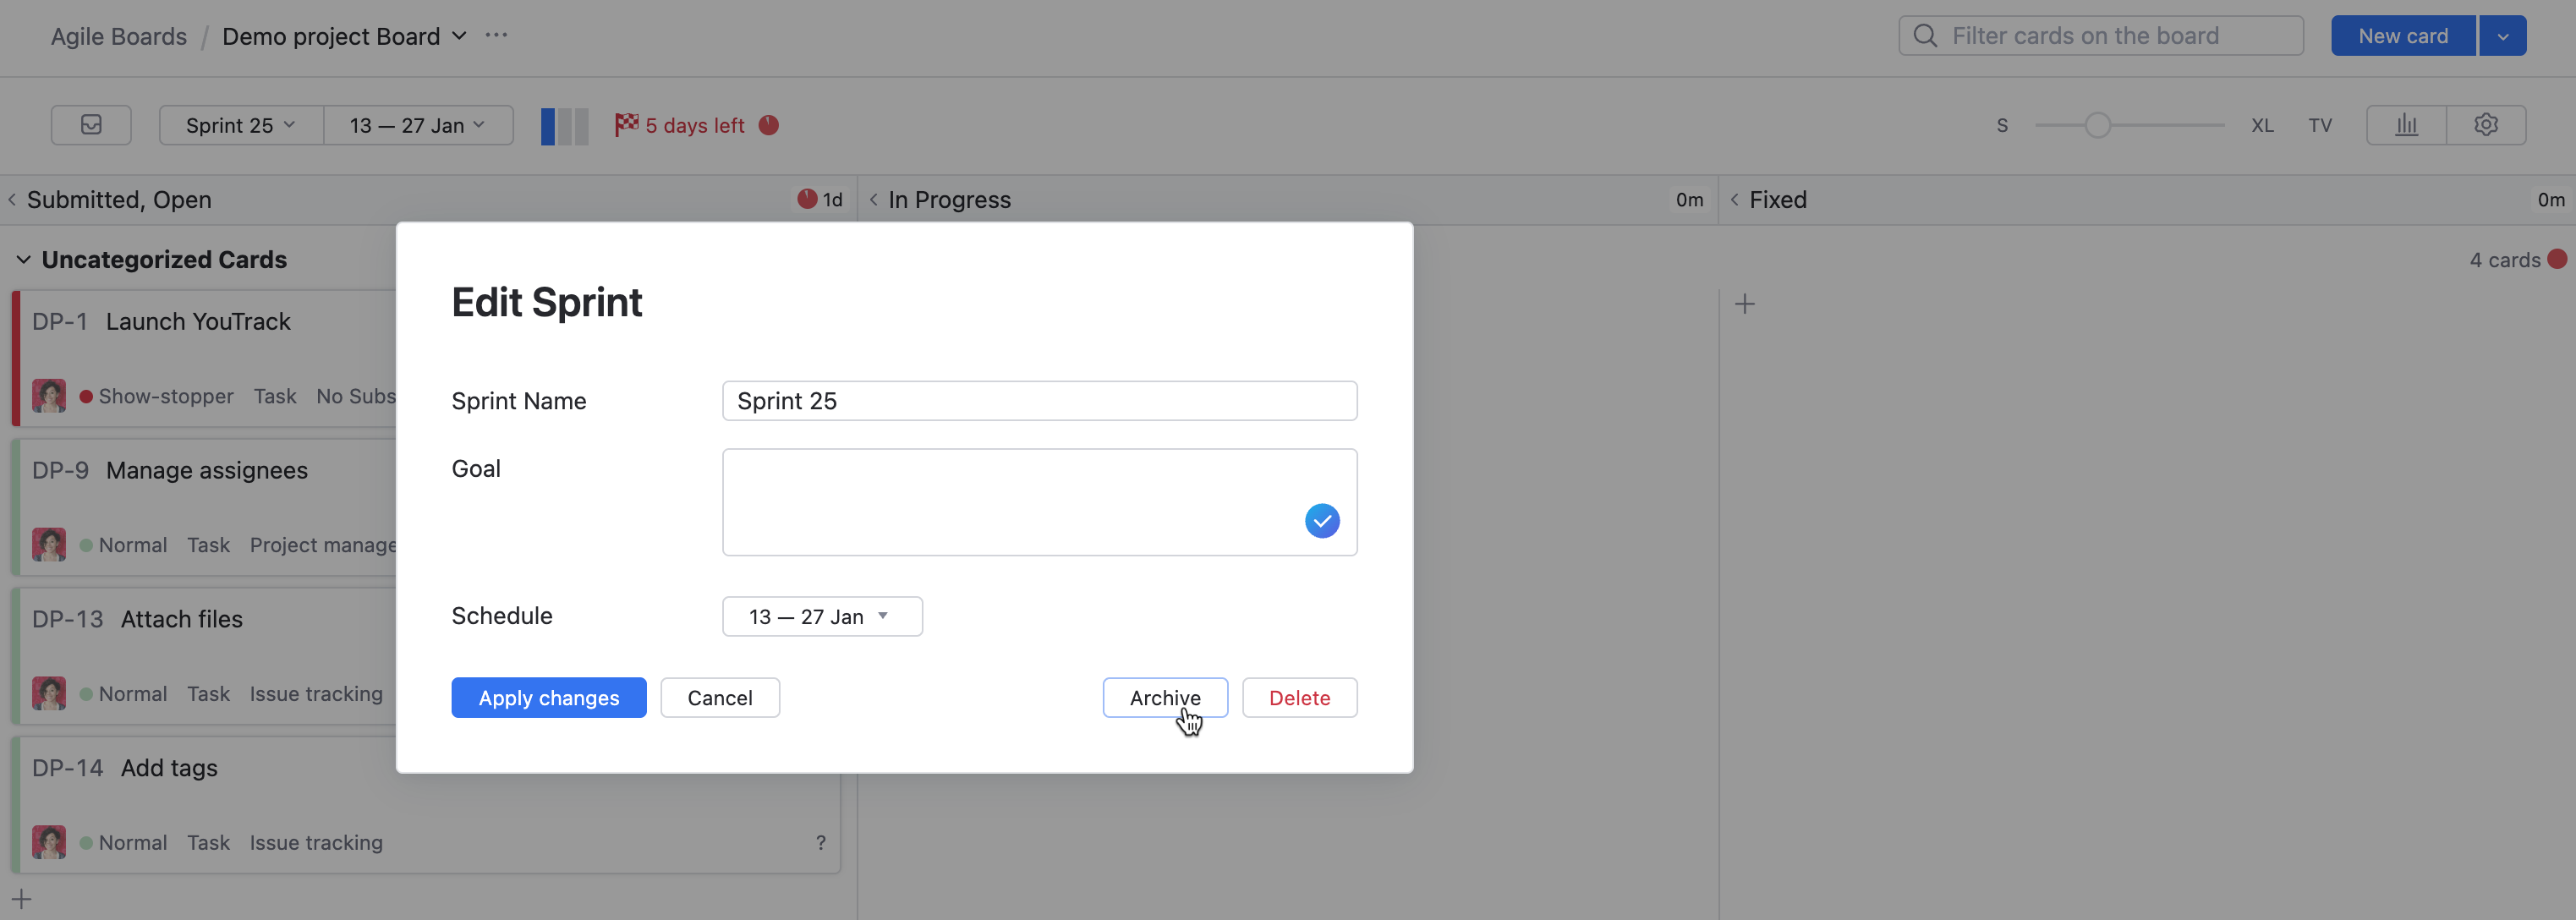Click the finish flag days-left icon
Image resolution: width=2576 pixels, height=920 pixels.
pyautogui.click(x=626, y=125)
